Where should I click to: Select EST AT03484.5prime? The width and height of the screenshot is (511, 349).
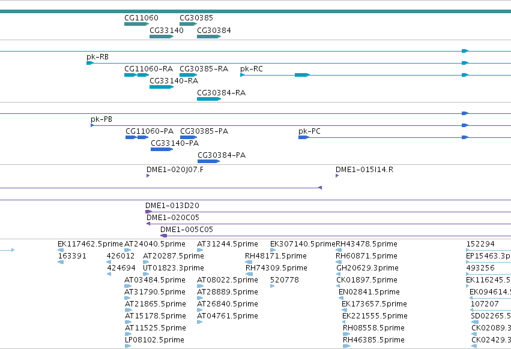coord(128,286)
